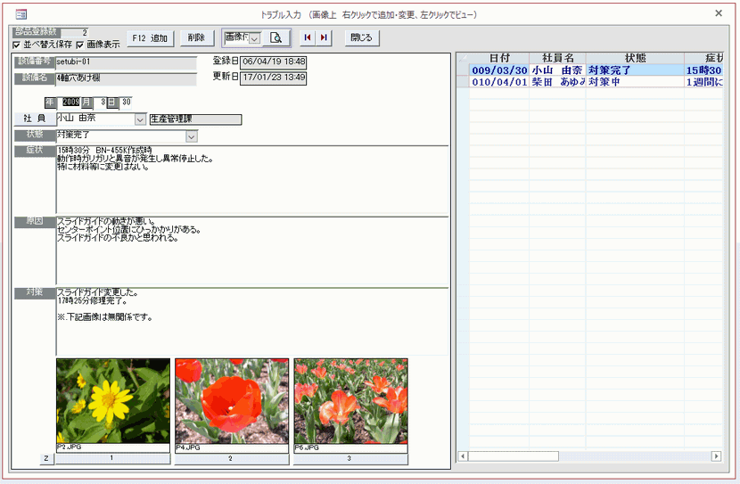
Task: Expand the 状態 status dropdown
Action: [x=191, y=136]
